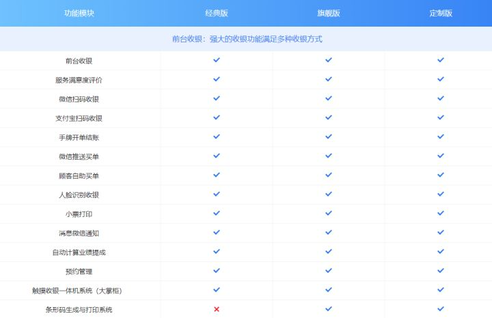Screen dimensions: 492x318
Task: Click the 人脸识别收银 row label
Action: click(x=79, y=195)
